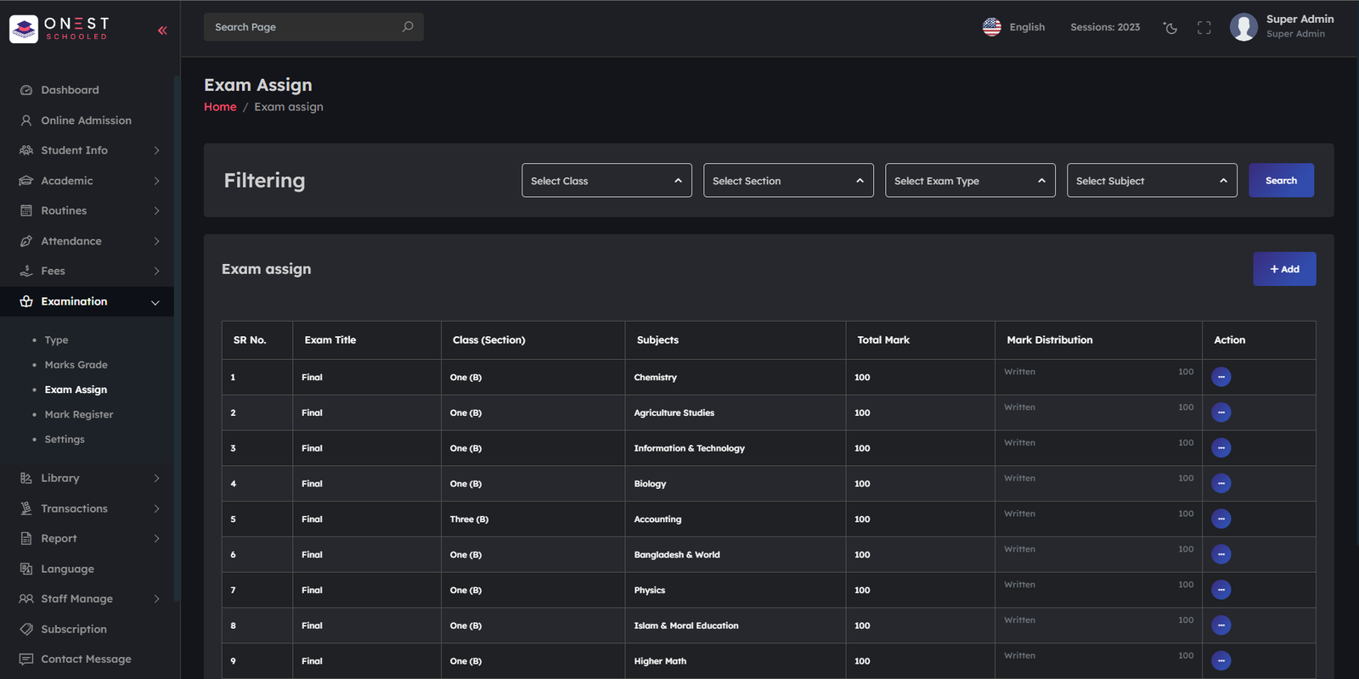Screen dimensions: 1359x679
Task: Open action menu for Chemistry row
Action: pyautogui.click(x=1221, y=377)
